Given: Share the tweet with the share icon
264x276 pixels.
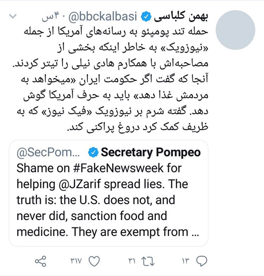Looking at the screenshot, I should tap(41, 262).
